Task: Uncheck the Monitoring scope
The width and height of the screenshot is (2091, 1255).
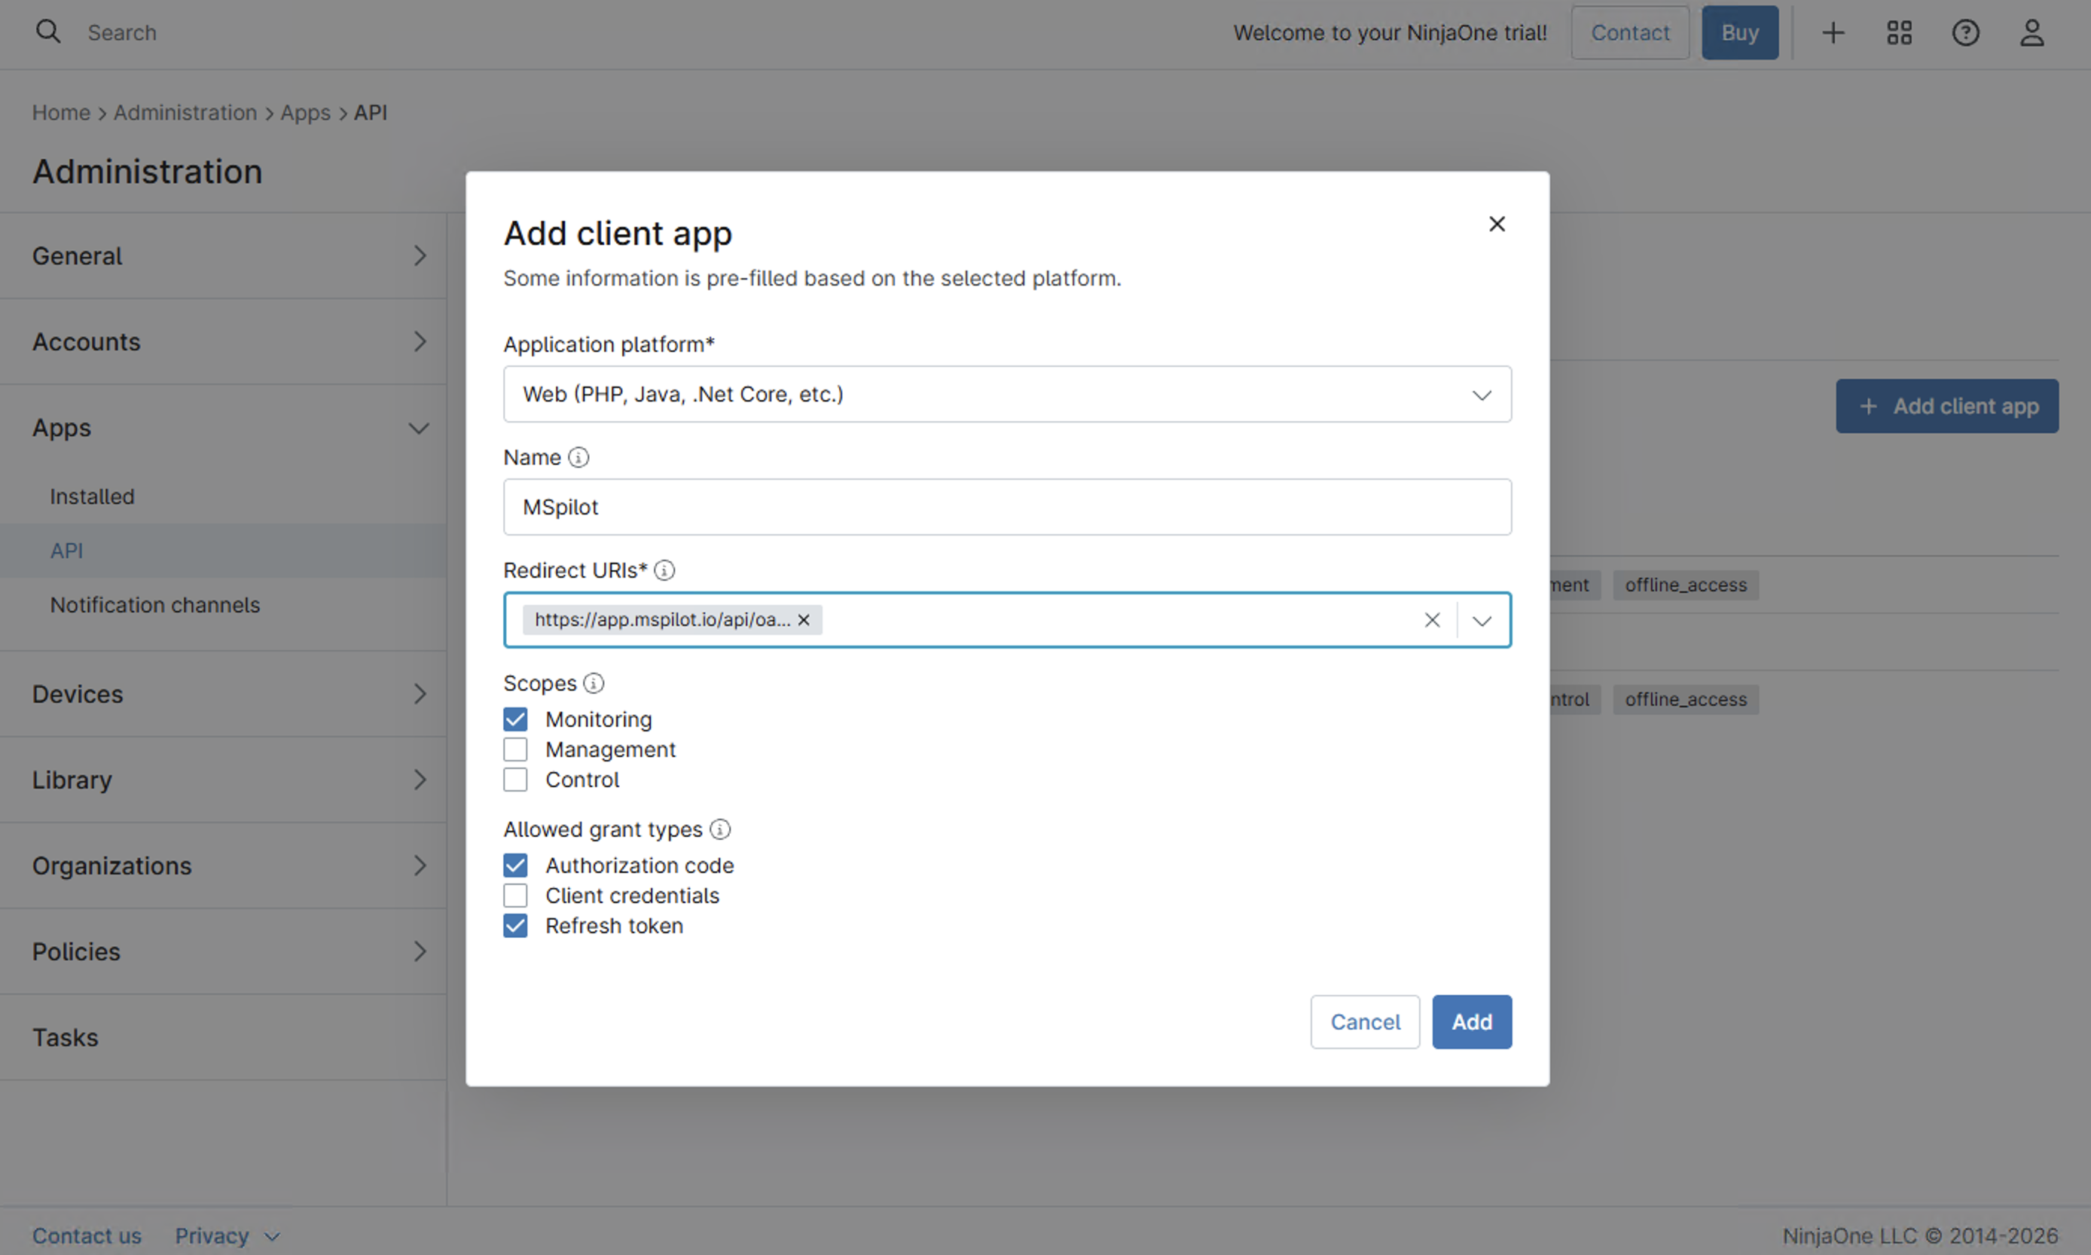Action: [x=515, y=719]
